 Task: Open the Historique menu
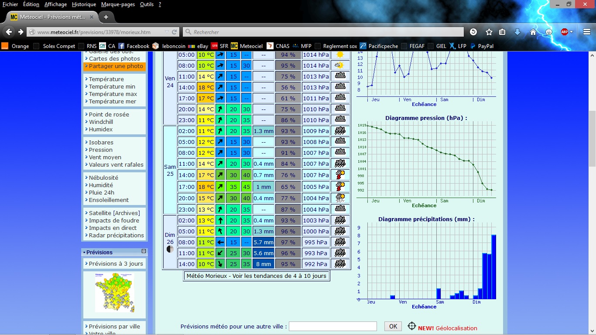click(84, 4)
